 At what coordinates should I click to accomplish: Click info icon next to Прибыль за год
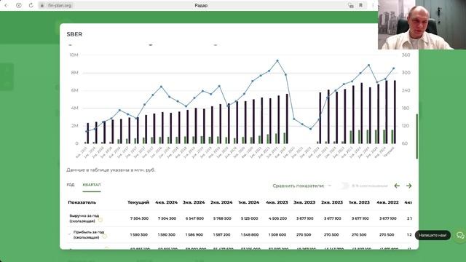pyautogui.click(x=104, y=236)
